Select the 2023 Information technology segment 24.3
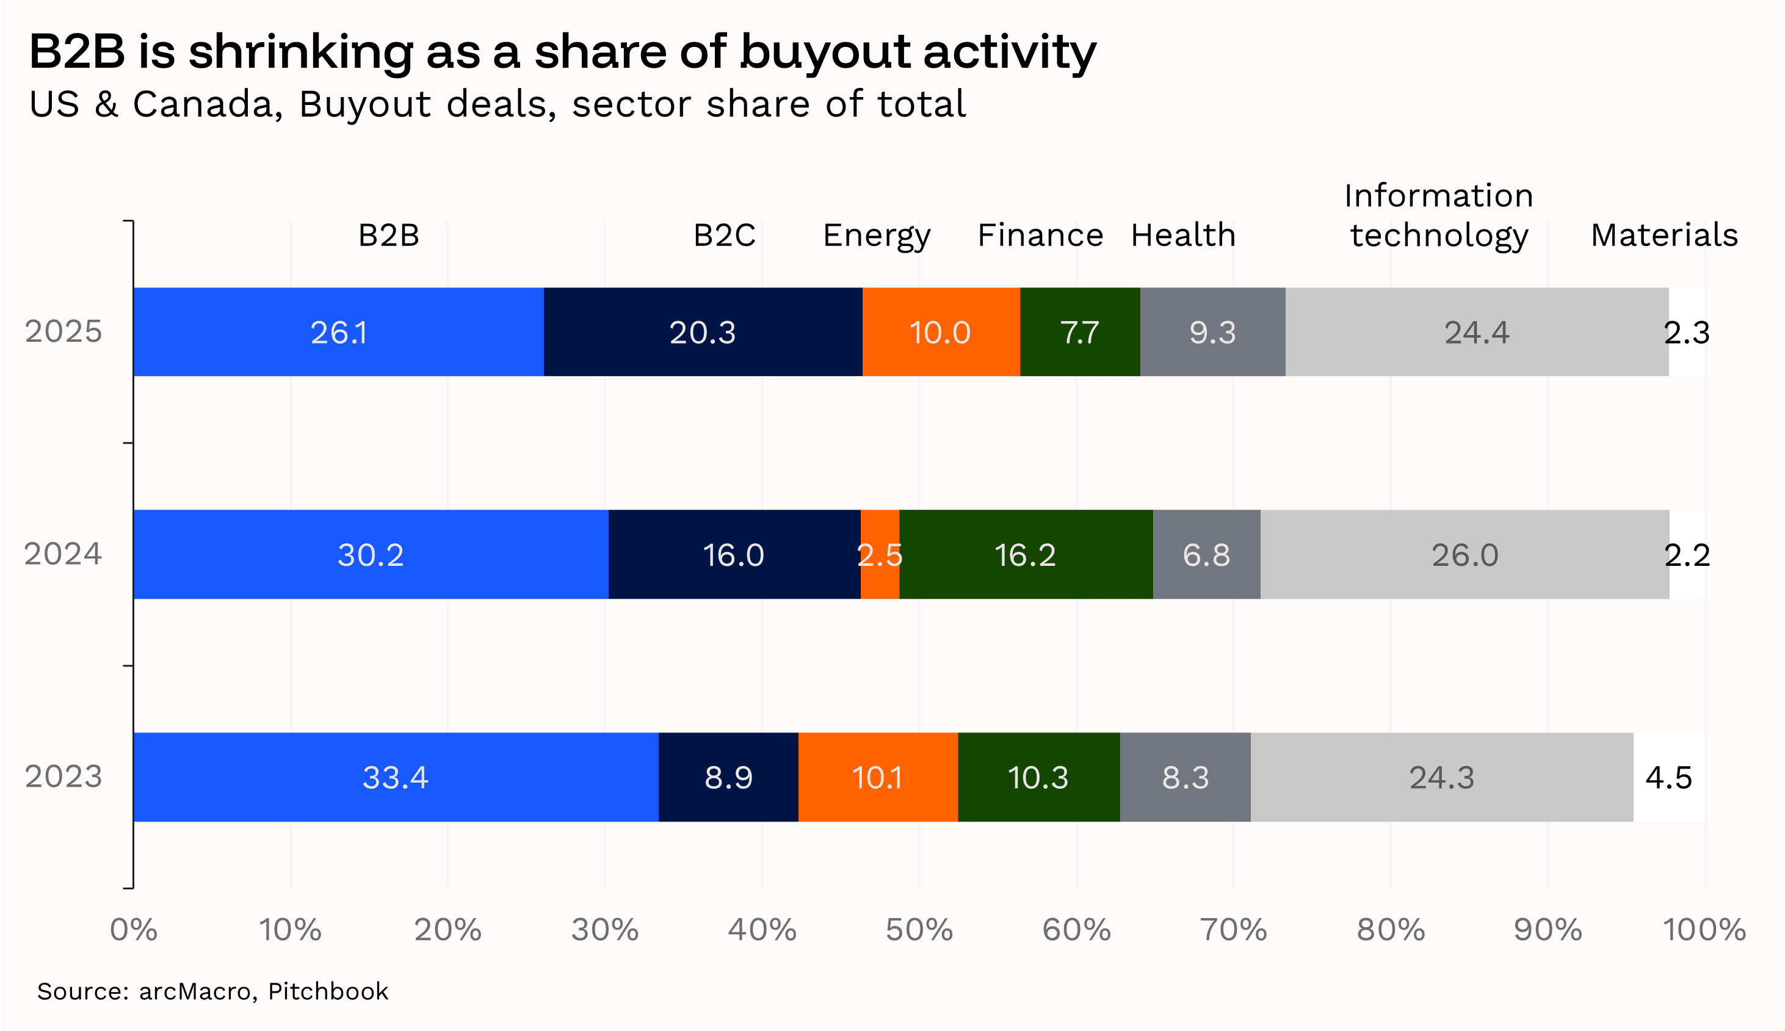1785x1031 pixels. tap(1441, 777)
